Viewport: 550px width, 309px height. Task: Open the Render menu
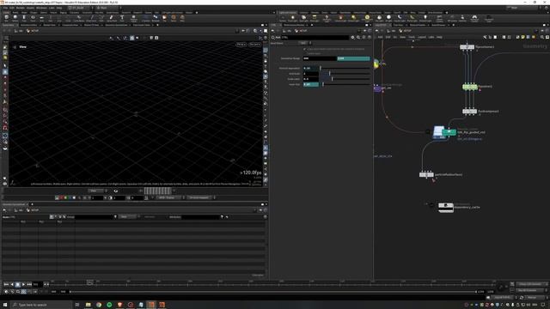(x=21, y=8)
